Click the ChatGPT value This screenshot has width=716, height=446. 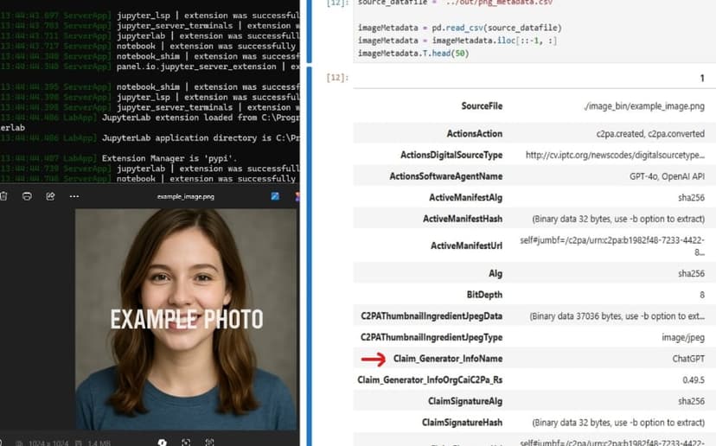688,359
